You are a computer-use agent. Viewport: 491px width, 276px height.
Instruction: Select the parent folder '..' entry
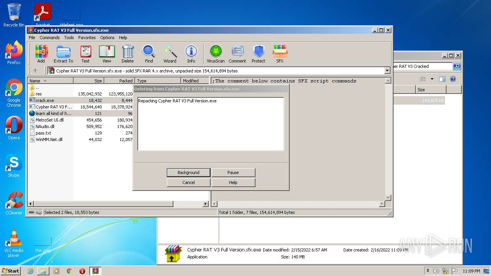(x=81, y=87)
